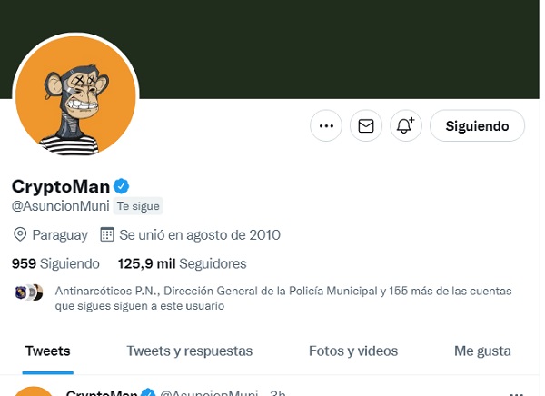The image size is (545, 396).
Task: Click the CryptoMan author name in tweet
Action: point(101,393)
